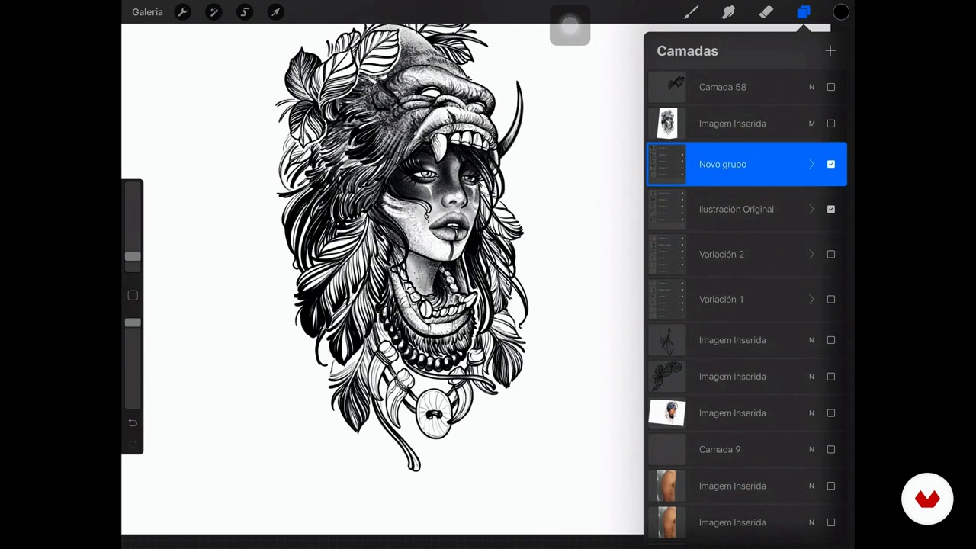The width and height of the screenshot is (976, 549).
Task: Add a new layer with plus icon
Action: coord(830,51)
